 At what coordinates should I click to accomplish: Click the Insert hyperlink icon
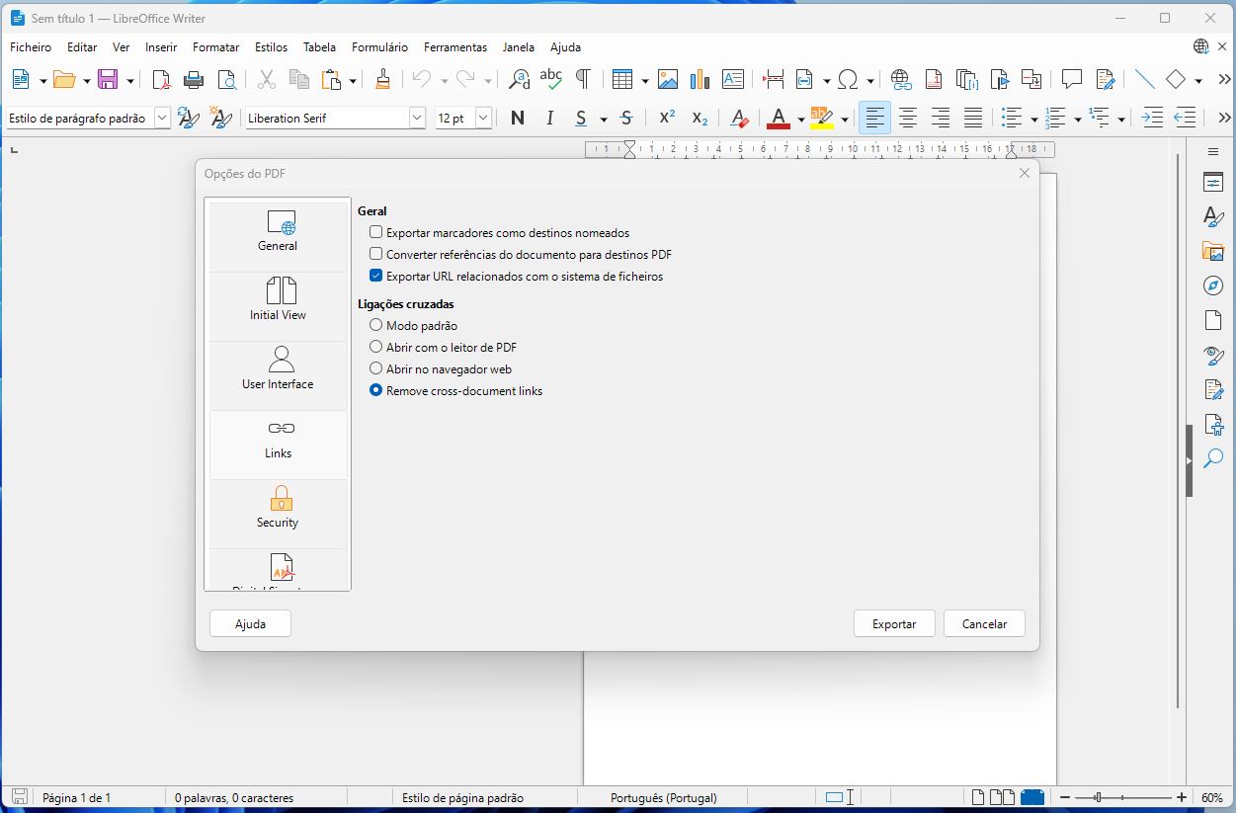pyautogui.click(x=900, y=79)
